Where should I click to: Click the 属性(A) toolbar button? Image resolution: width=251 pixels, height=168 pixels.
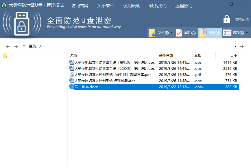click(186, 33)
